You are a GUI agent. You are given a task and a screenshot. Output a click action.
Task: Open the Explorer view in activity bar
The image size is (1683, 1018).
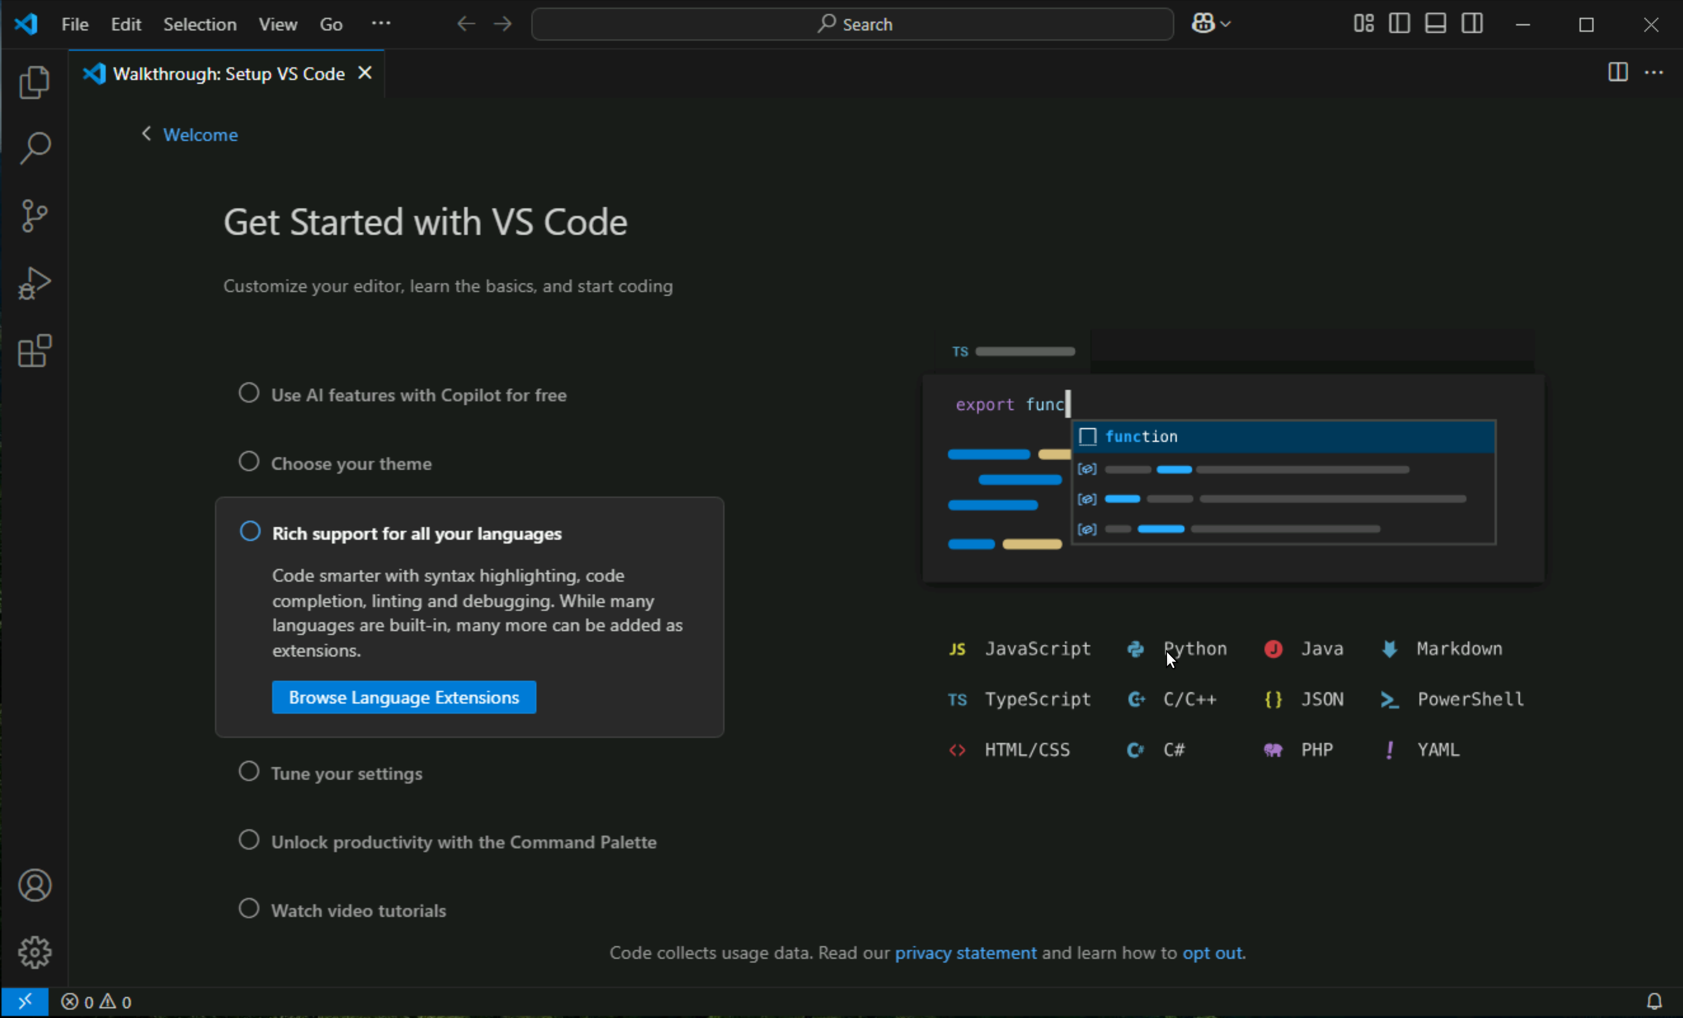click(x=34, y=82)
